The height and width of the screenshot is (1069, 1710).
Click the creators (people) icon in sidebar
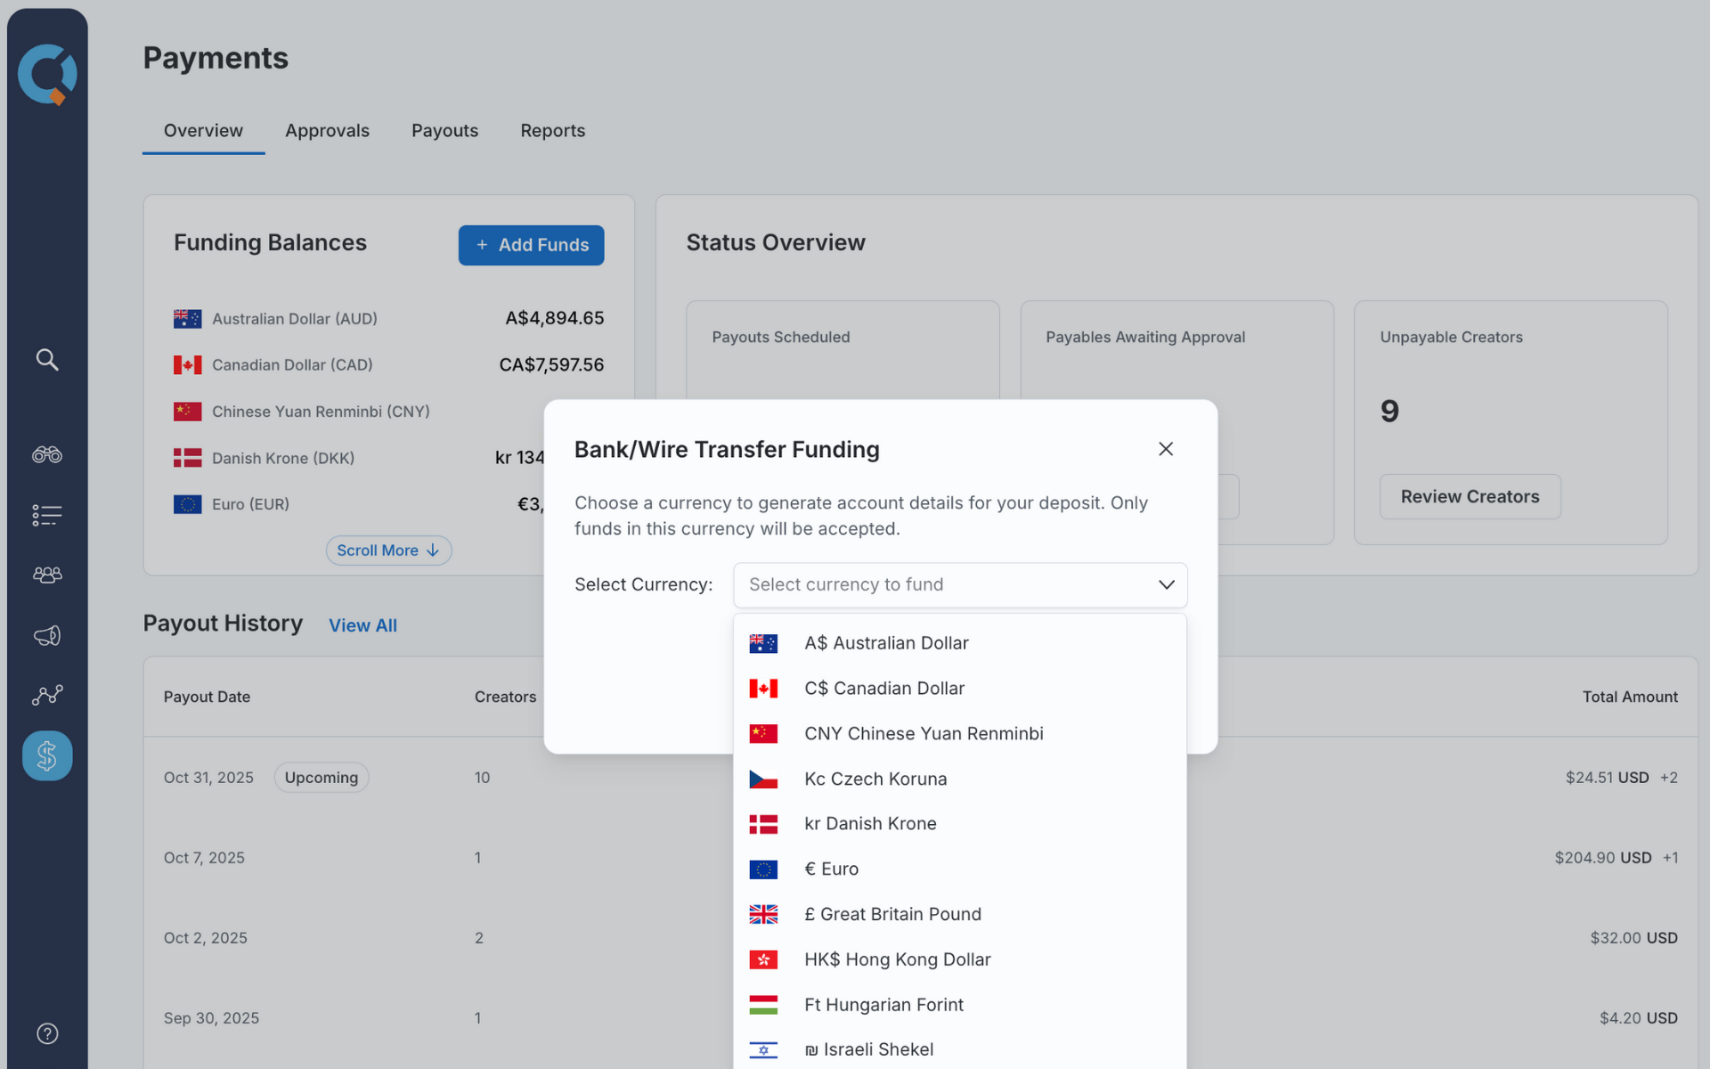46,575
